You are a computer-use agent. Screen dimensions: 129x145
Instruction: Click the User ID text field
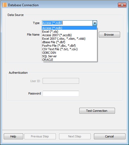coord(61,81)
